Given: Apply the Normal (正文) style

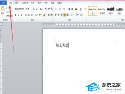Looking at the screenshot, I should click(x=92, y=11).
